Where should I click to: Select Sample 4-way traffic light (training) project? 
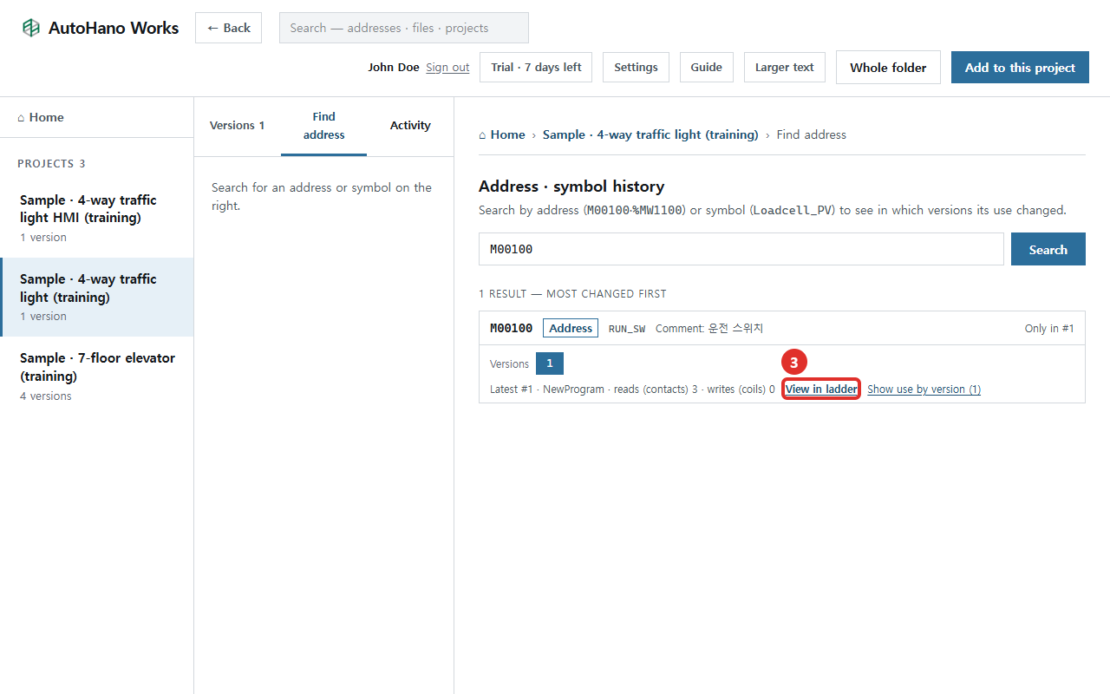pyautogui.click(x=96, y=297)
